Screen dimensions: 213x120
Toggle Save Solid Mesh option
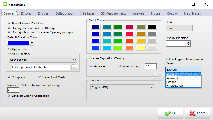[39, 77]
